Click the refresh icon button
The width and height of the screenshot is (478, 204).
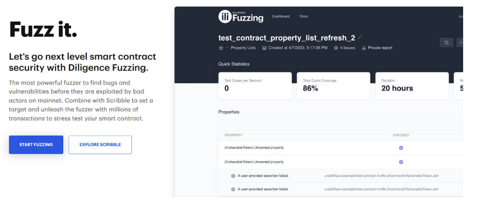tap(446, 43)
